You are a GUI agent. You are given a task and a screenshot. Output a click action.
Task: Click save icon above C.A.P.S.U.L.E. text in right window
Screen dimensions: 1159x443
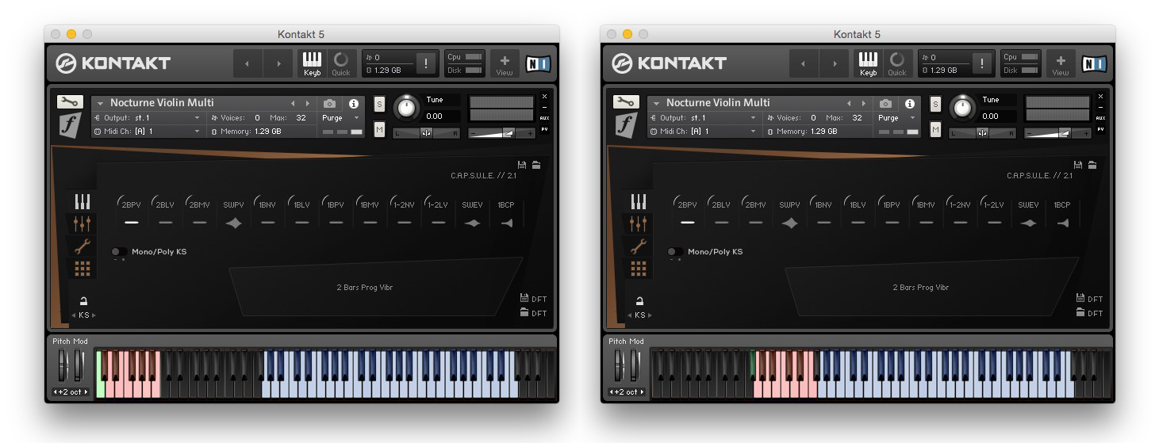[x=1078, y=165]
